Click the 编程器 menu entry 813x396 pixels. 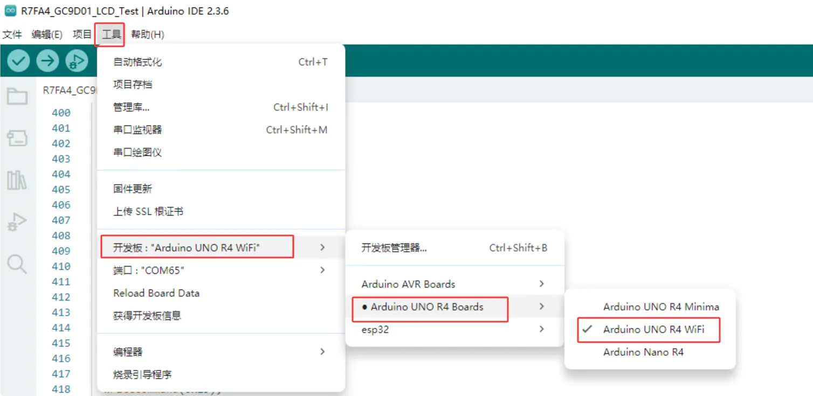(221, 352)
